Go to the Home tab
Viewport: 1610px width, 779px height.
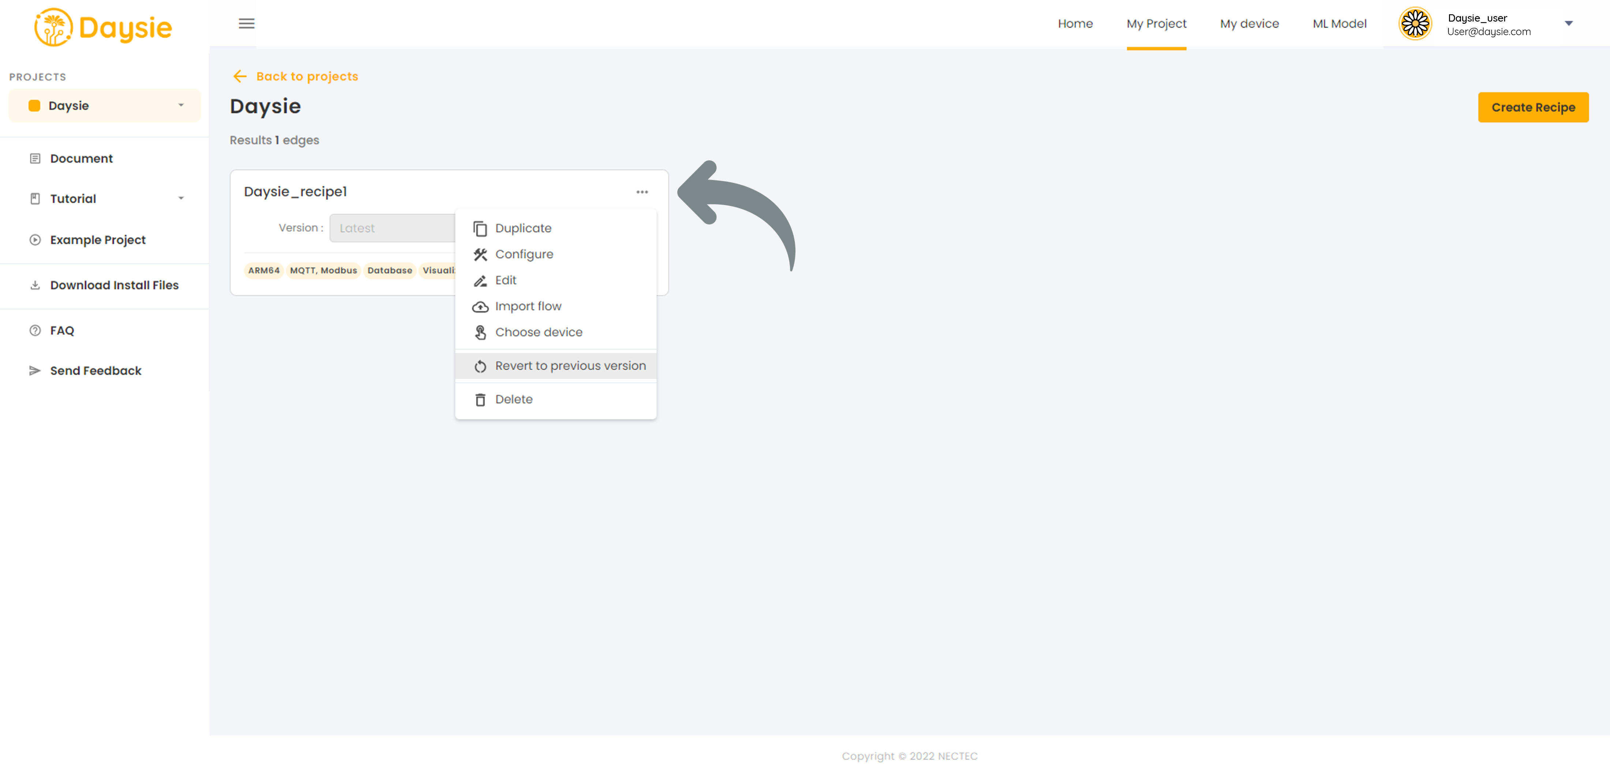[1075, 24]
